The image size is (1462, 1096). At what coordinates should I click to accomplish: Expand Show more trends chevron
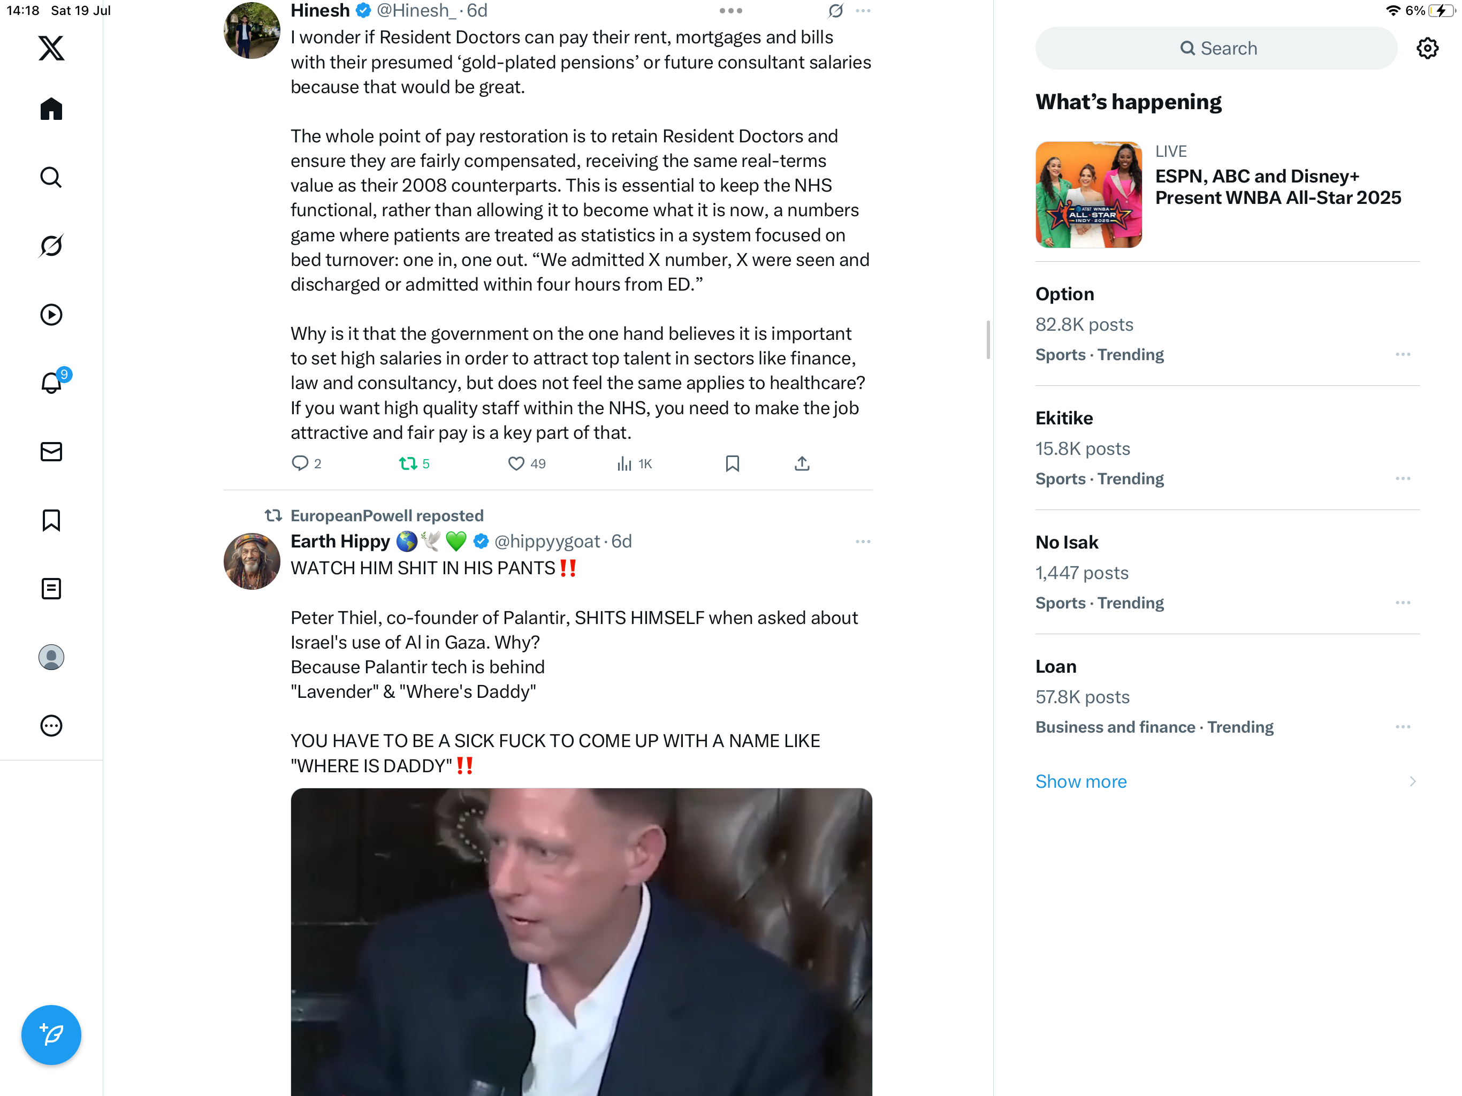tap(1412, 781)
